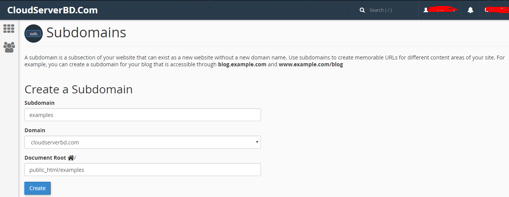Click the Subdomain field label
This screenshot has height=197, width=509.
(39, 103)
